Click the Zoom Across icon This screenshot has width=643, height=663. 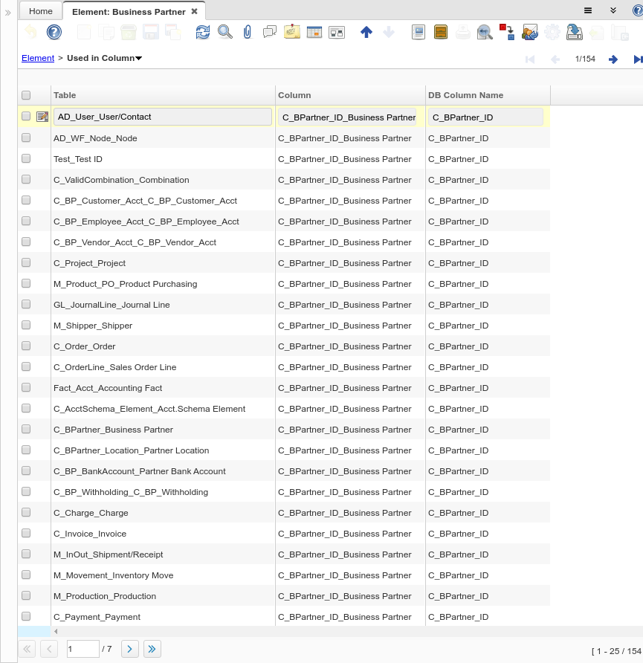click(x=485, y=32)
